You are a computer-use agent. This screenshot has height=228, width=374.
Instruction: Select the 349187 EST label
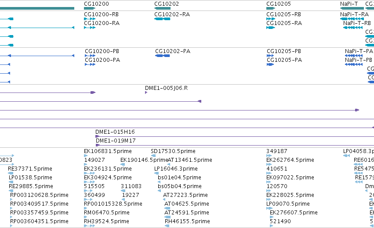(x=277, y=151)
